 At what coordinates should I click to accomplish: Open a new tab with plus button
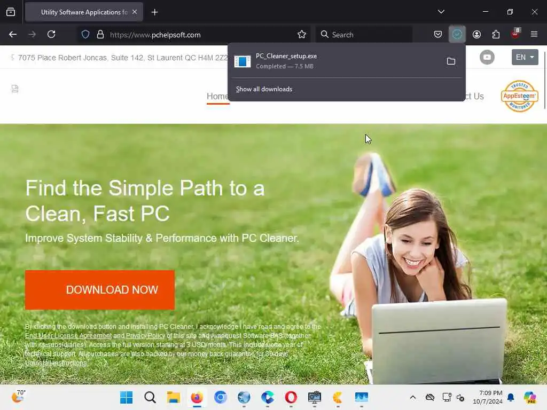(x=154, y=12)
